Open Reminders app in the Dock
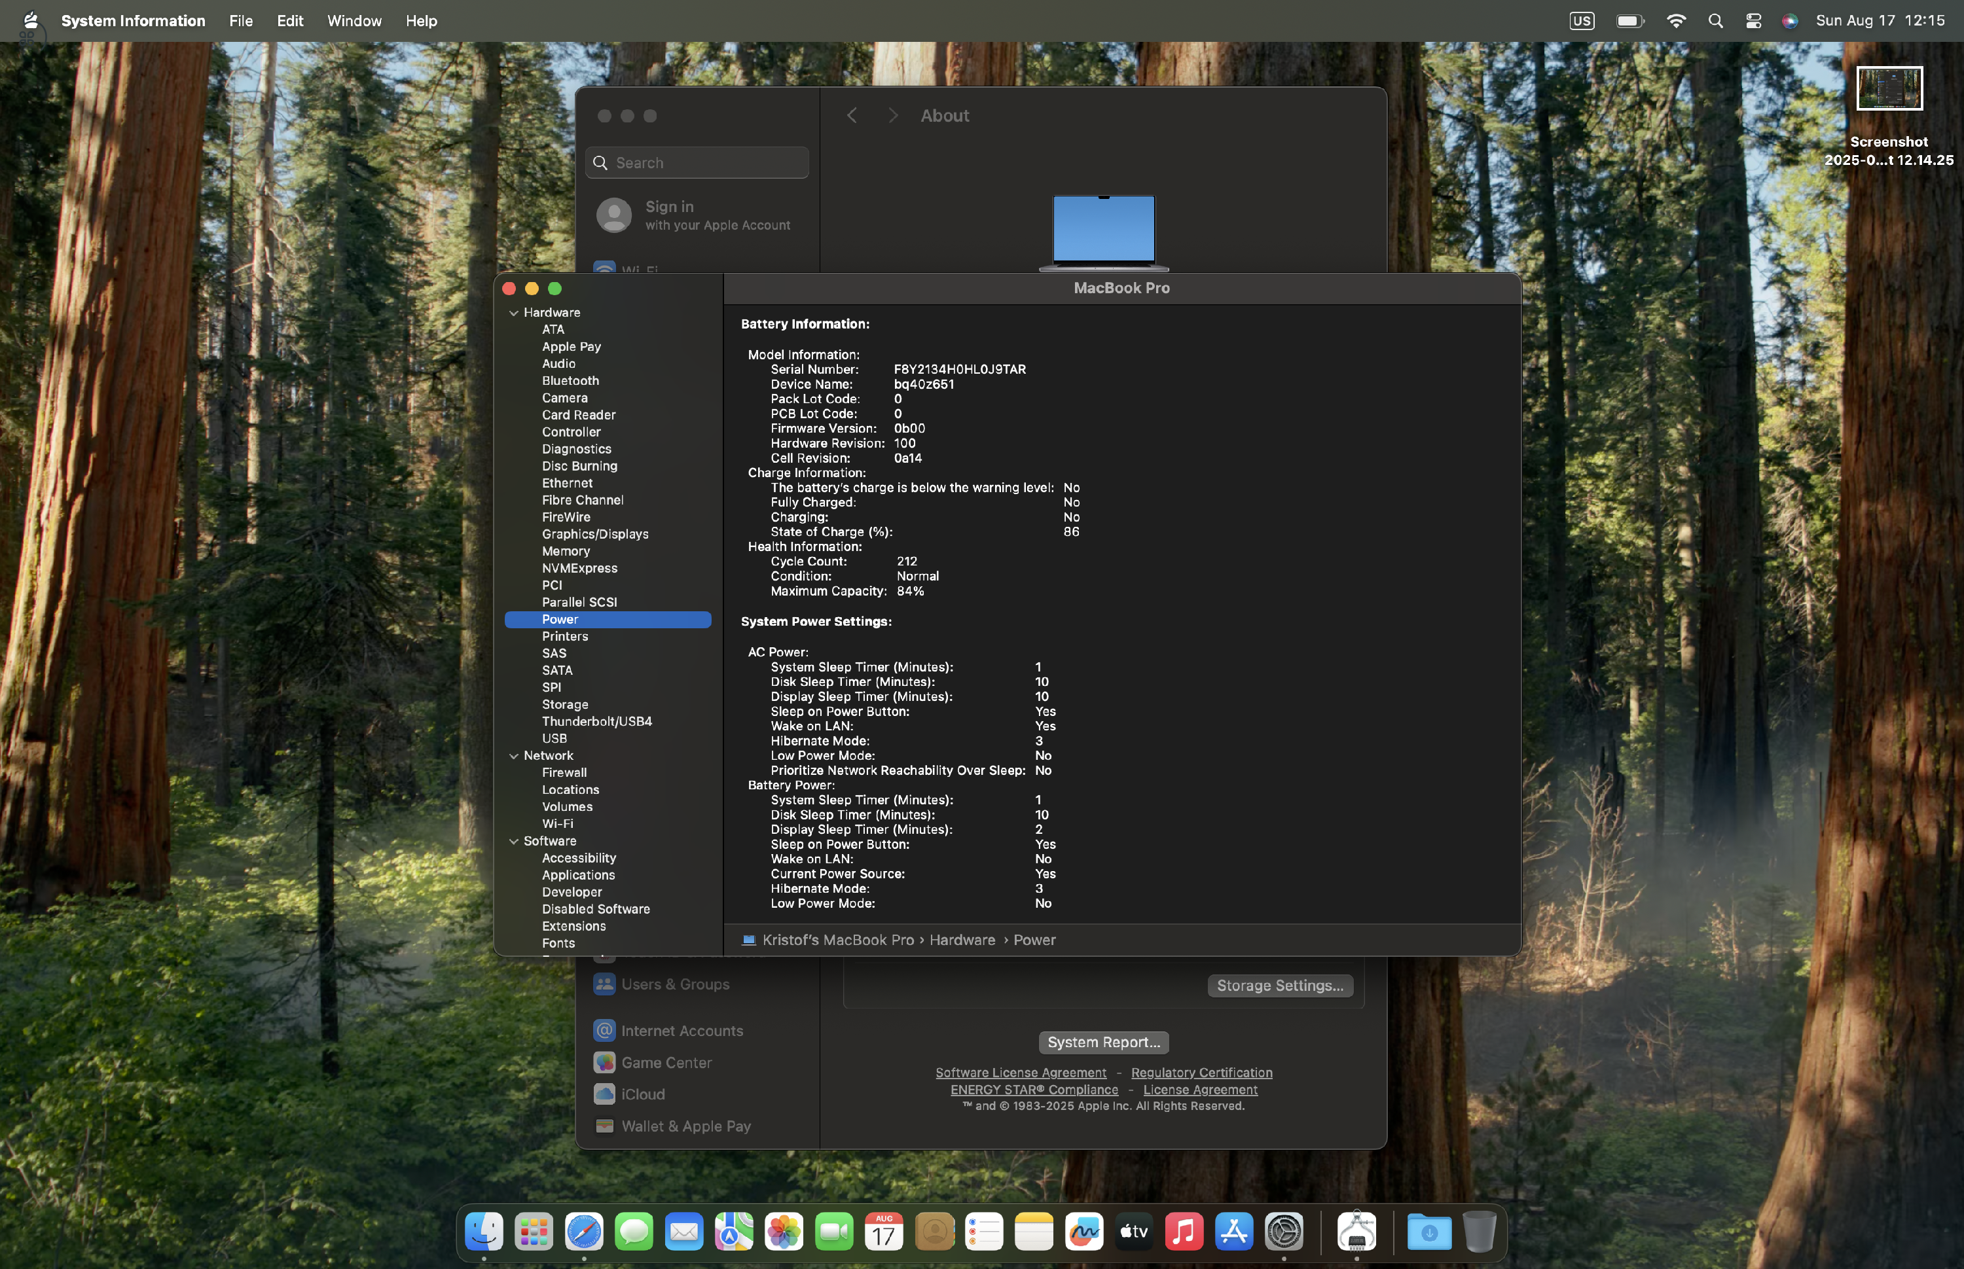 pyautogui.click(x=984, y=1232)
